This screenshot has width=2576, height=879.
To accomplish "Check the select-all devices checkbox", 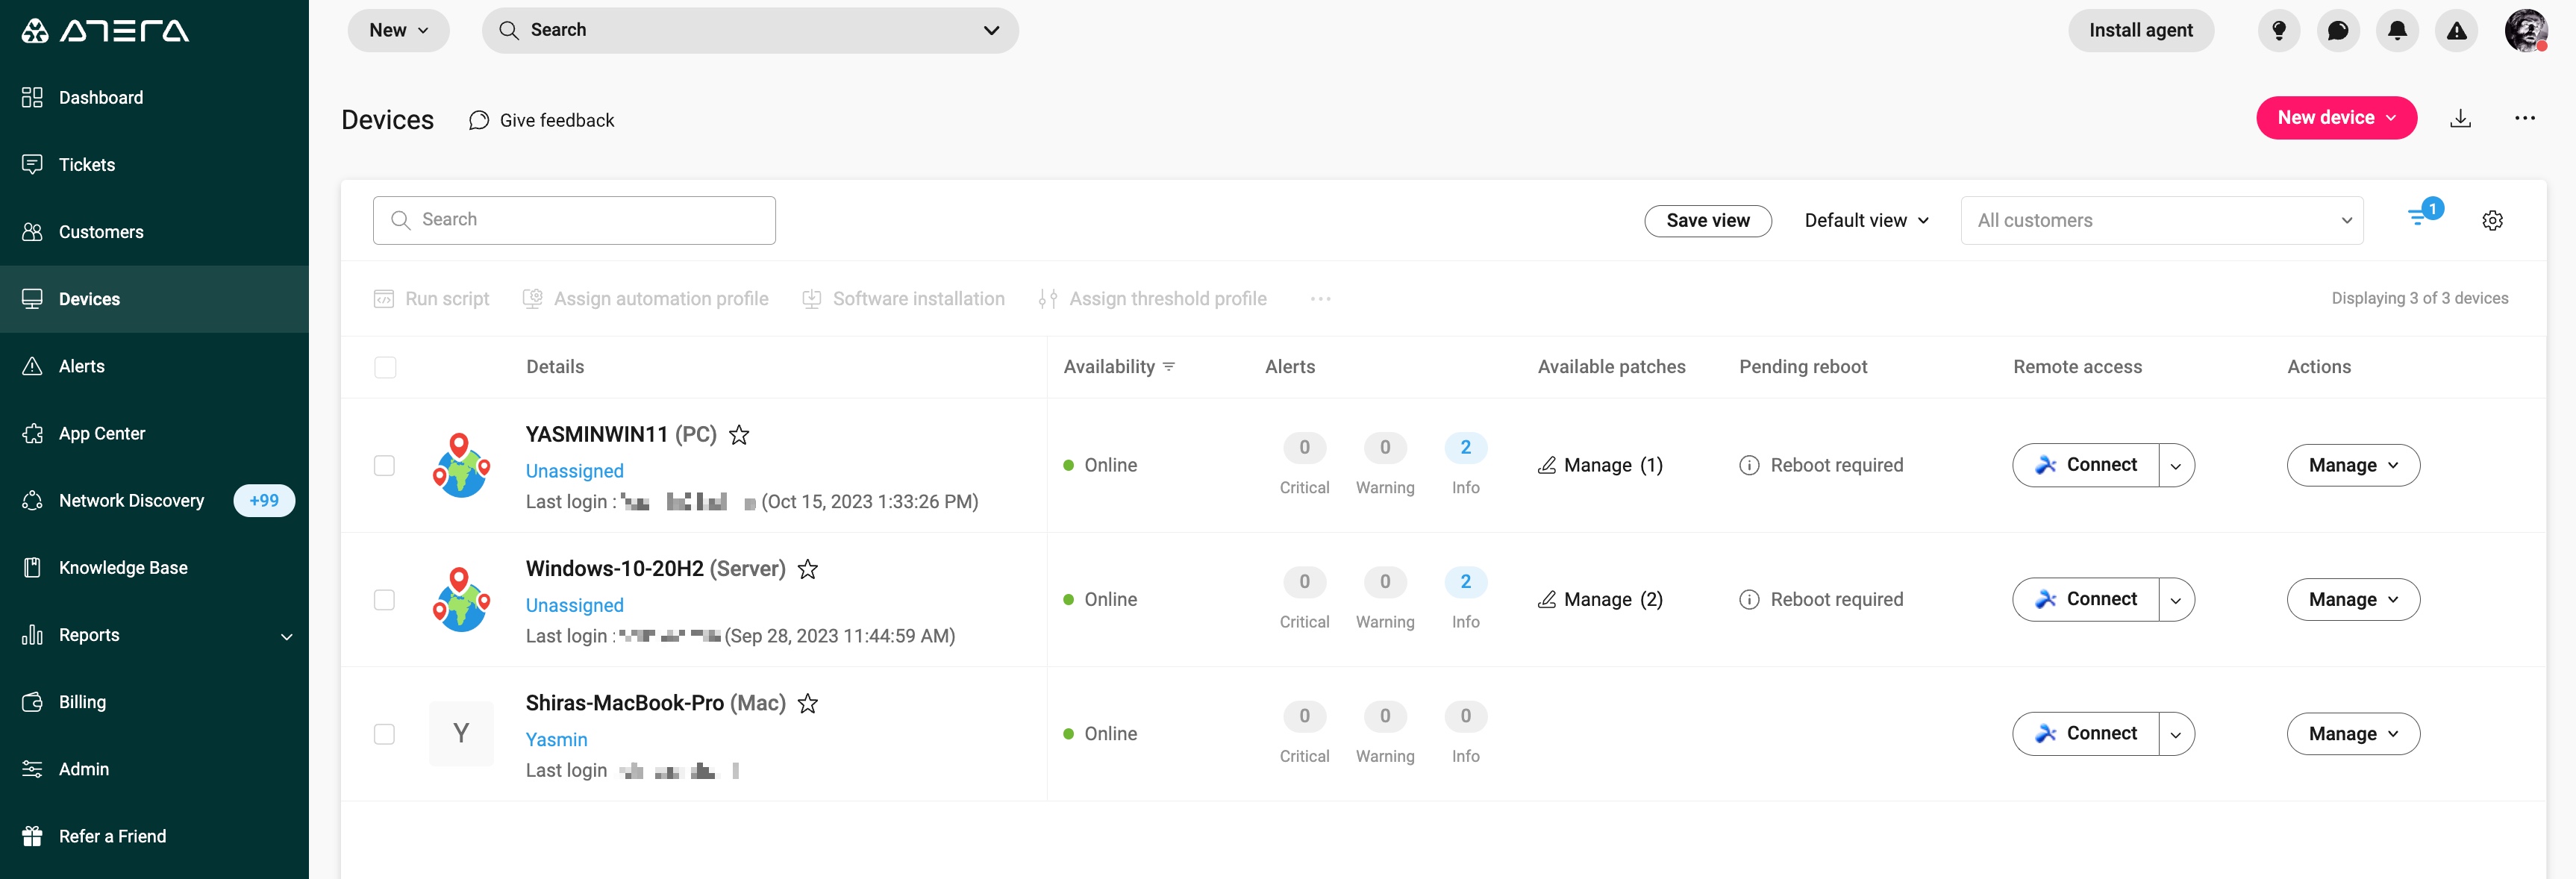I will 385,367.
